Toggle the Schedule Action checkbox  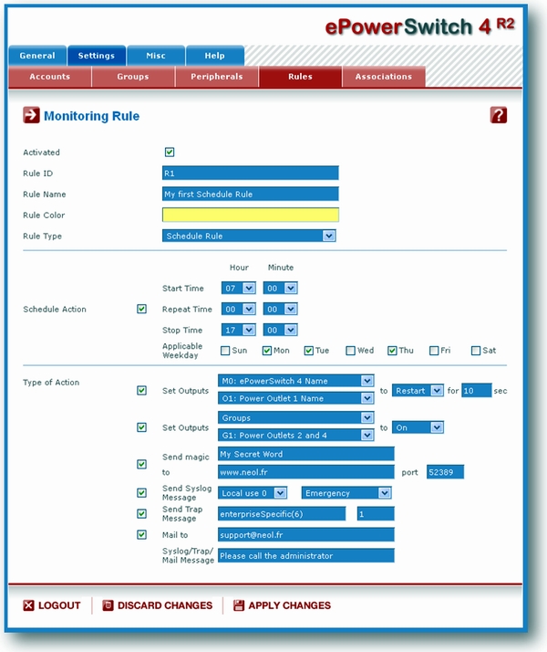tap(141, 309)
